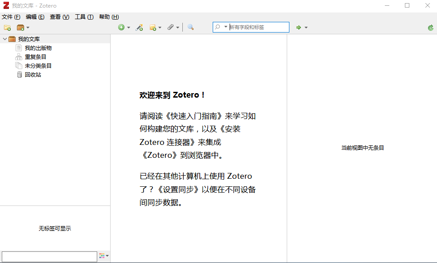This screenshot has width=437, height=263.
Task: Open advanced search with the magnifier icon
Action: [x=190, y=27]
